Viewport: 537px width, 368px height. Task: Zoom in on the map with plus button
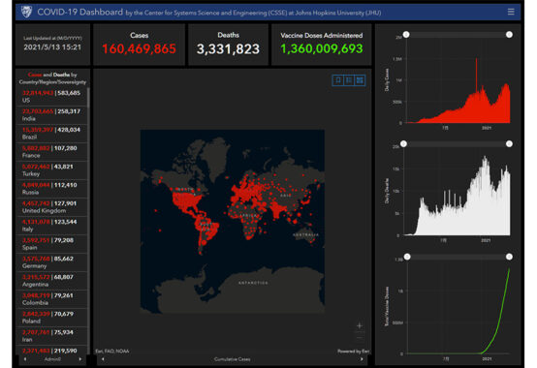(x=360, y=325)
